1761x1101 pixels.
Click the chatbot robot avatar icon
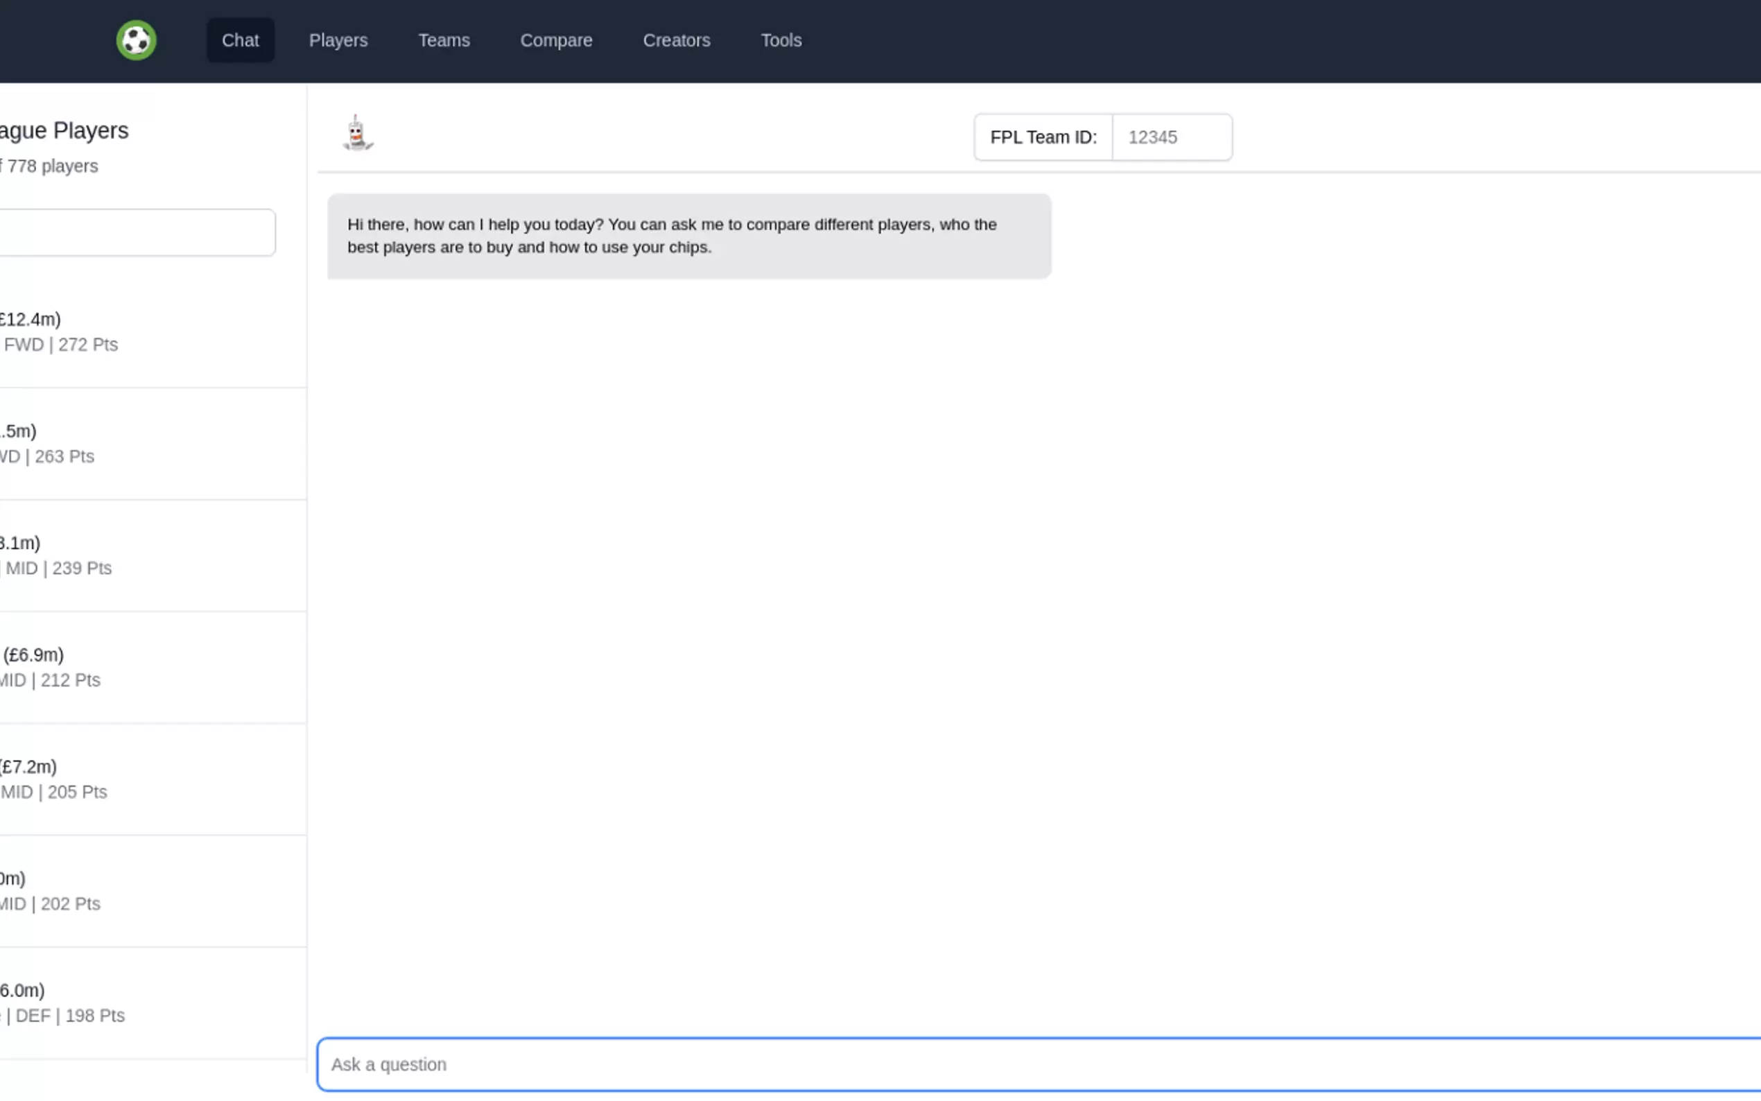(357, 133)
